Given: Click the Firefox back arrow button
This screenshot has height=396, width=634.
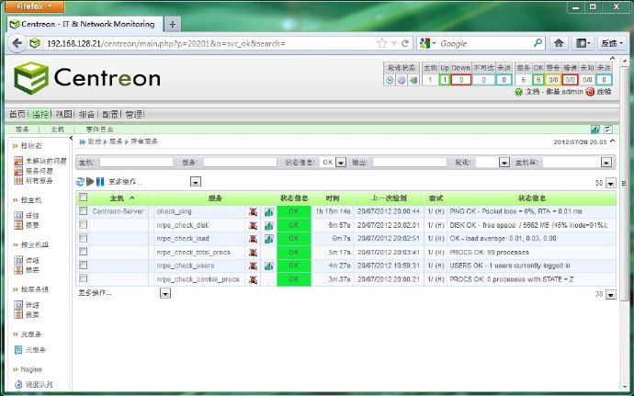Looking at the screenshot, I should (17, 43).
